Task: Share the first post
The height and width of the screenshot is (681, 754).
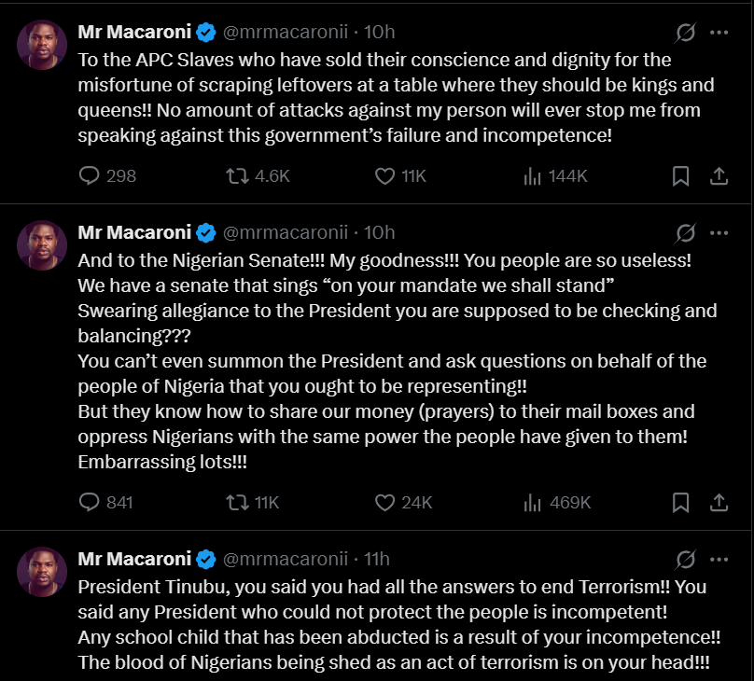Action: 719,175
